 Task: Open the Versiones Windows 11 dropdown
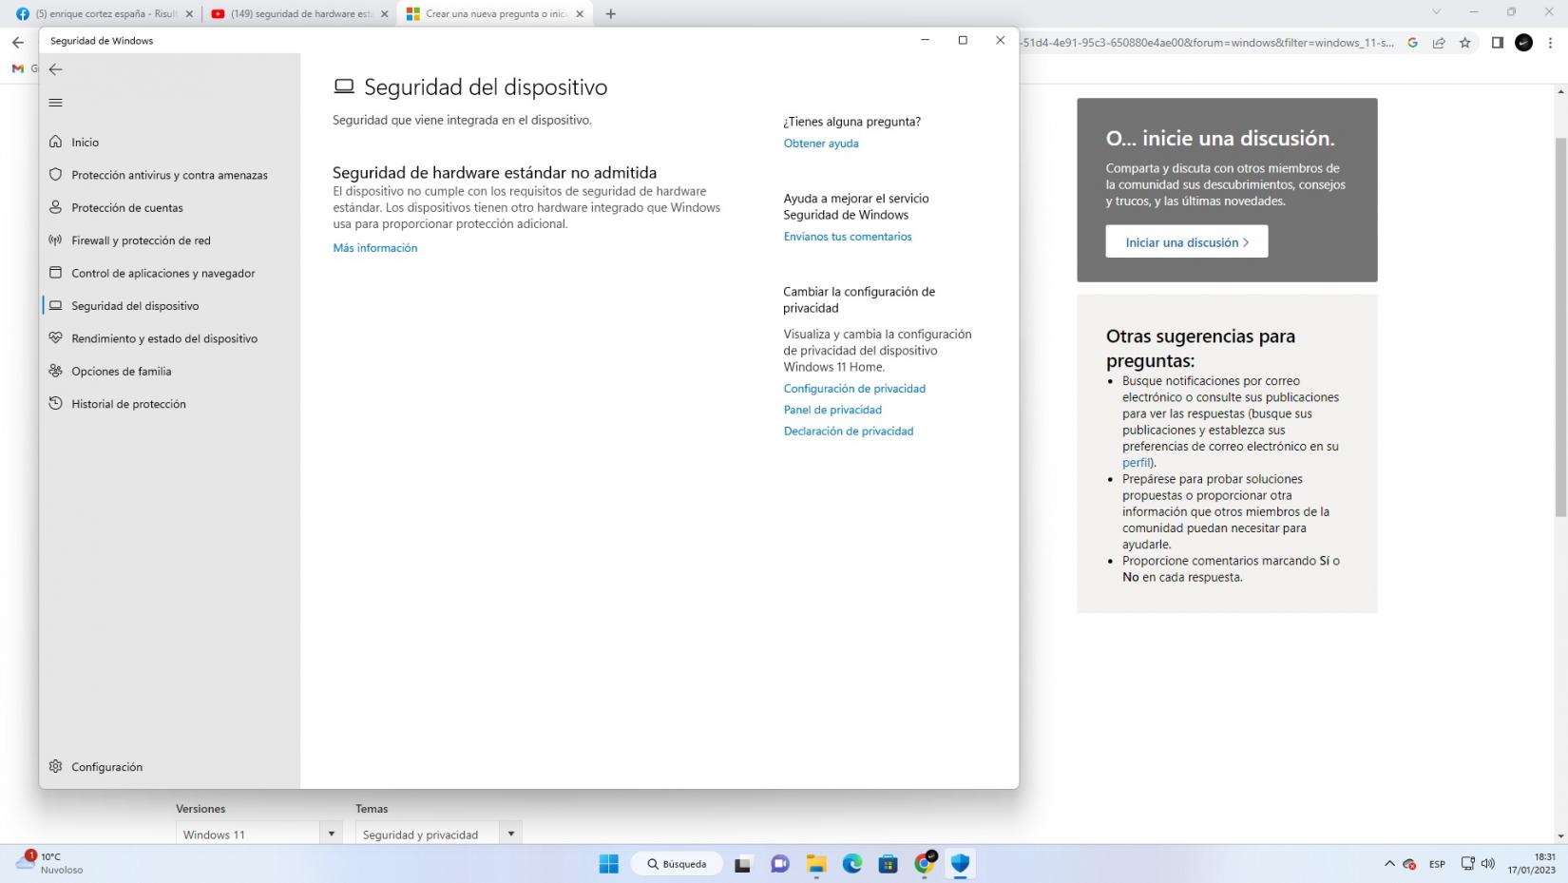point(258,834)
